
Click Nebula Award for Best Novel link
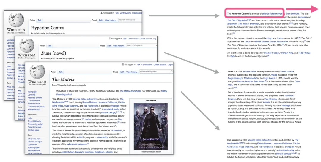tap(251, 82)
